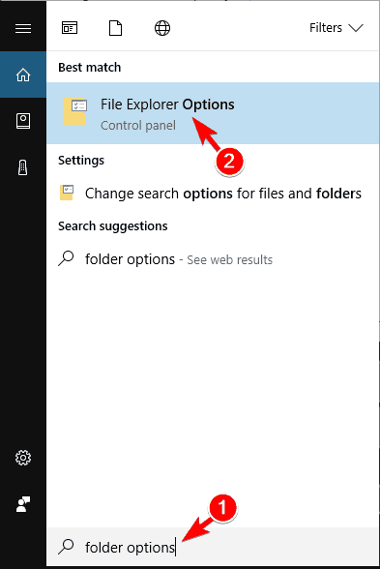Click the Settings section heading

81,161
